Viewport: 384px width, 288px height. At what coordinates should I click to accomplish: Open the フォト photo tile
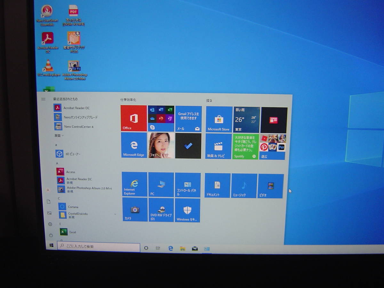coord(161,145)
